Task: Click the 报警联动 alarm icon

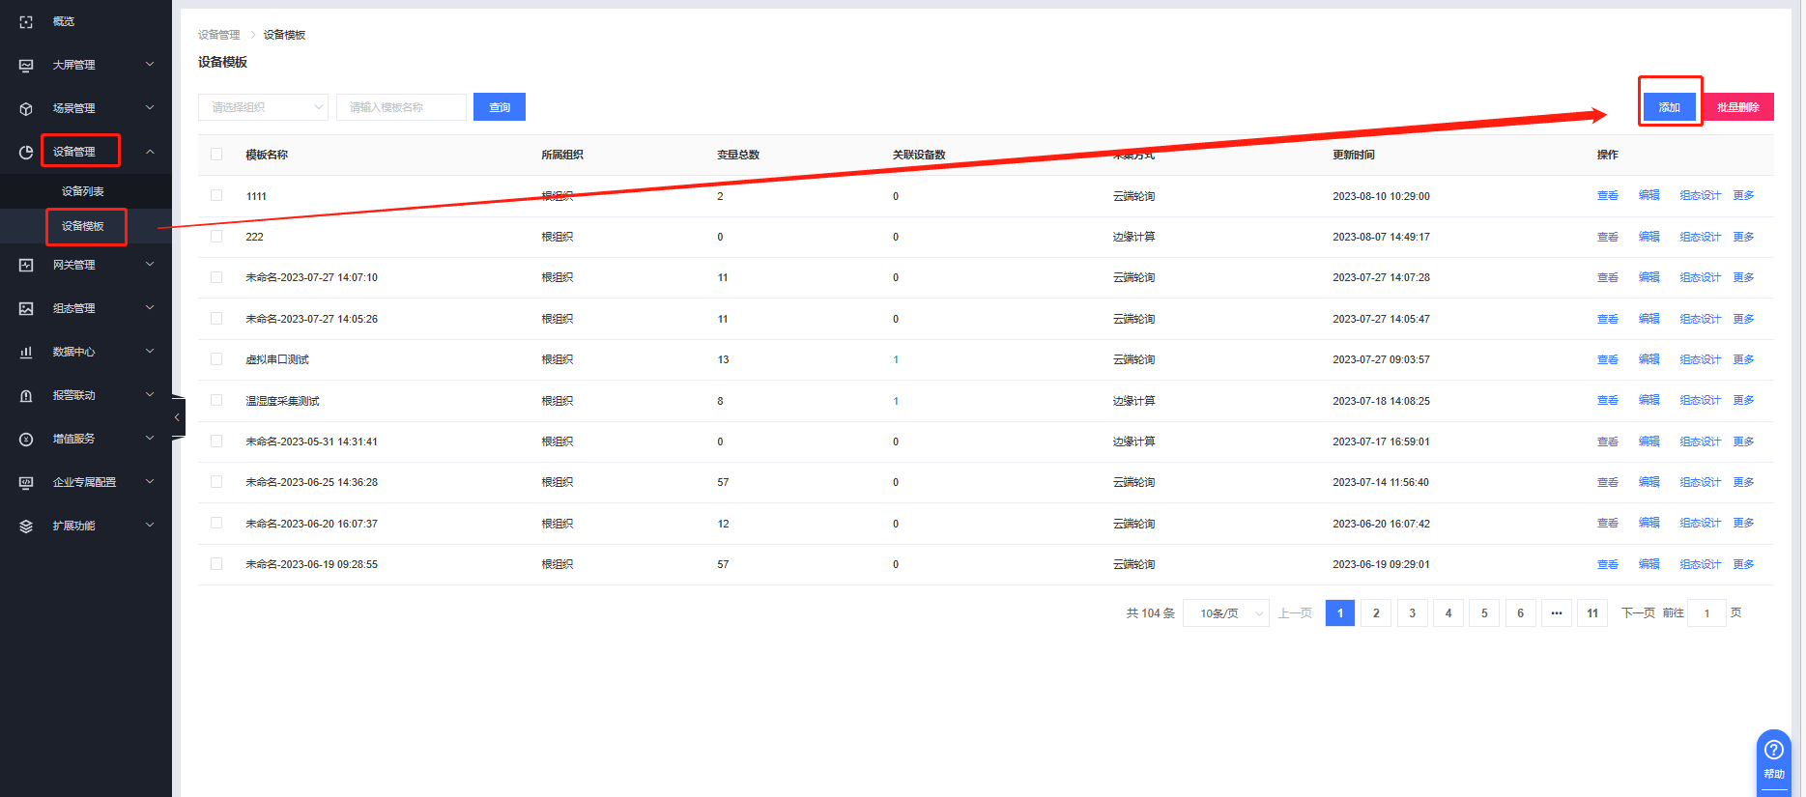Action: click(26, 395)
